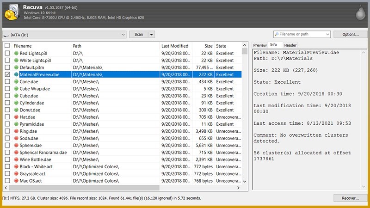
Task: Click the green status dot for Cube.dae
Action: (16, 96)
